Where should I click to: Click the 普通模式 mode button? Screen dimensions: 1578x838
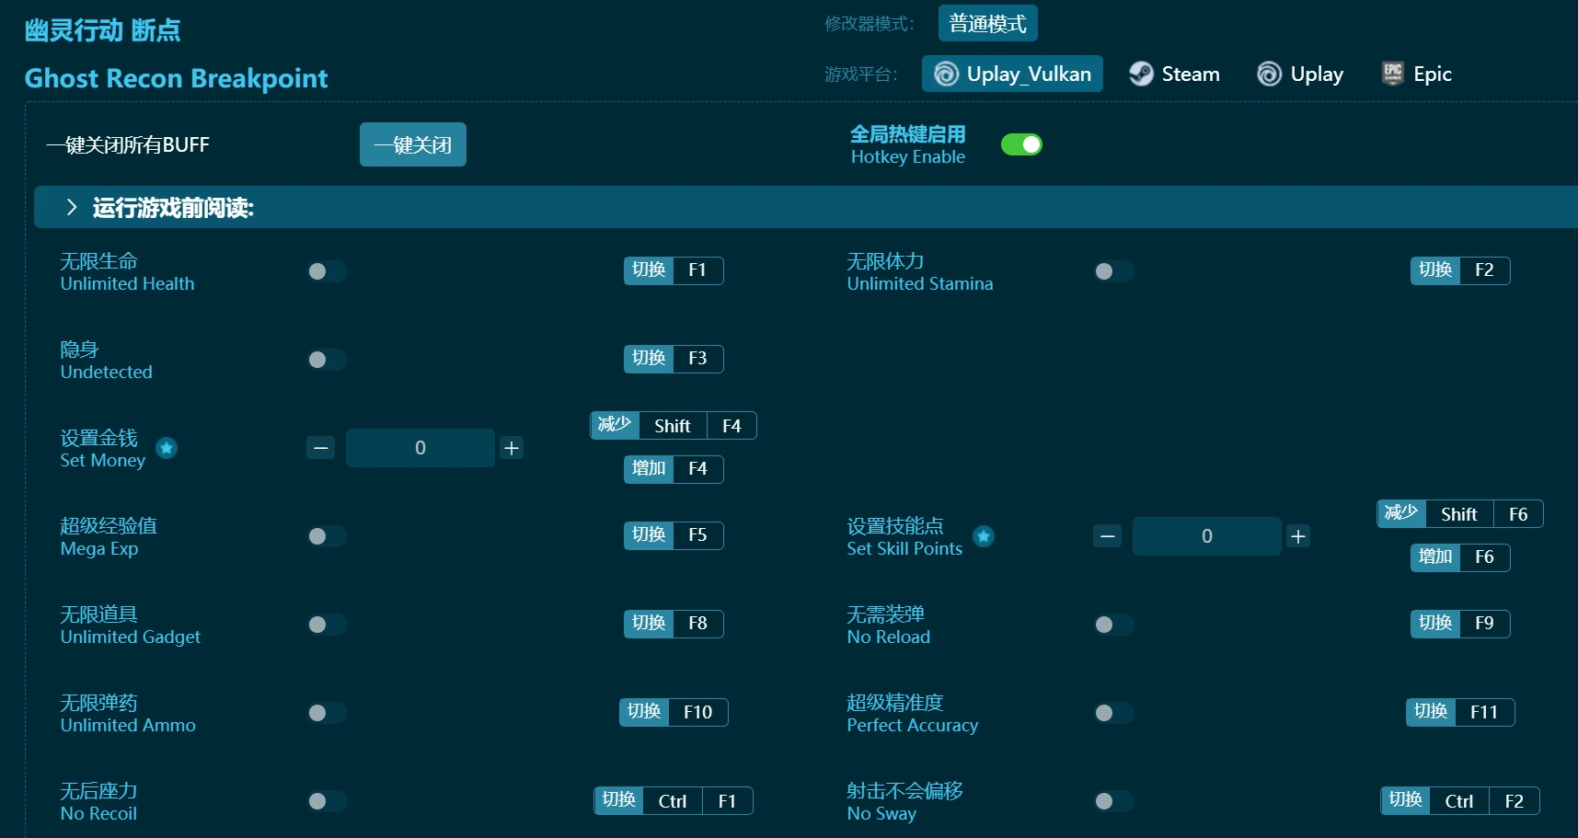pyautogui.click(x=987, y=23)
